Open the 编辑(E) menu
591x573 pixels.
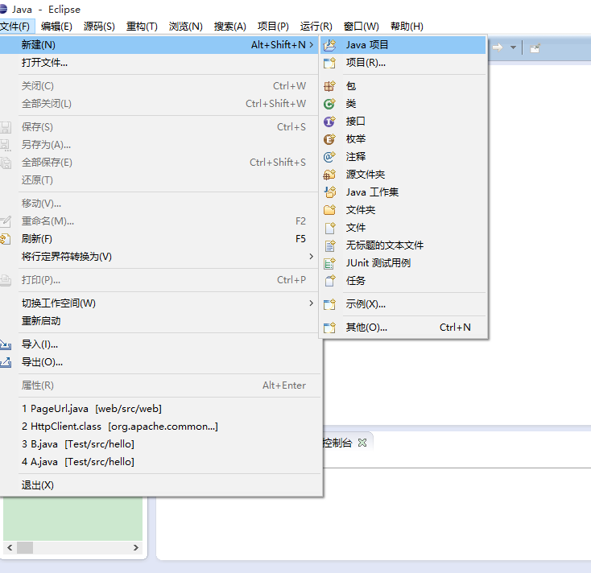click(x=56, y=27)
